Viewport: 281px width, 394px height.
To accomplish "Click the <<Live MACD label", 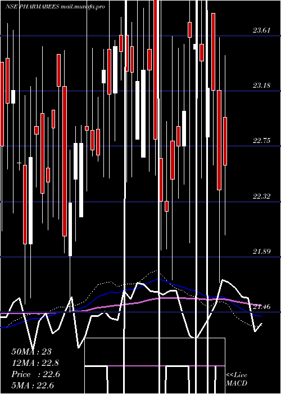I will [x=237, y=379].
